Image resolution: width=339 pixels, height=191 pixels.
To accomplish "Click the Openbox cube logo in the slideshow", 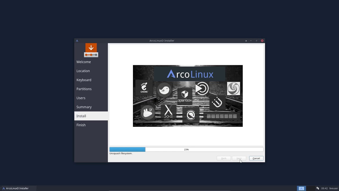I will point(185,96).
